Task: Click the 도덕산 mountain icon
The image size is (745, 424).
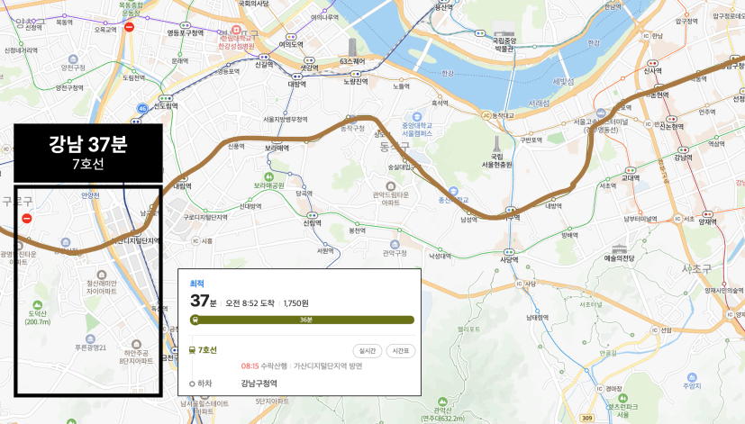Action: tap(37, 305)
